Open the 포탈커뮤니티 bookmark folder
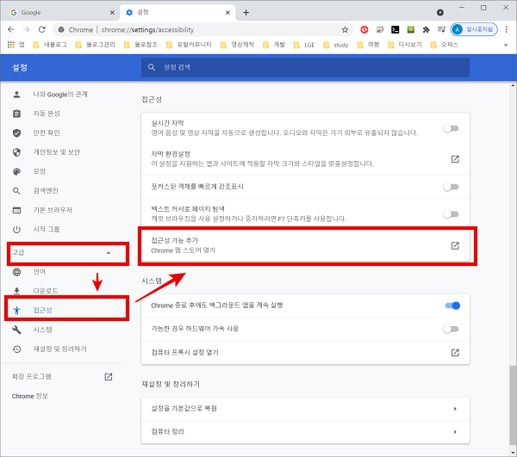Image resolution: width=517 pixels, height=457 pixels. coord(190,45)
